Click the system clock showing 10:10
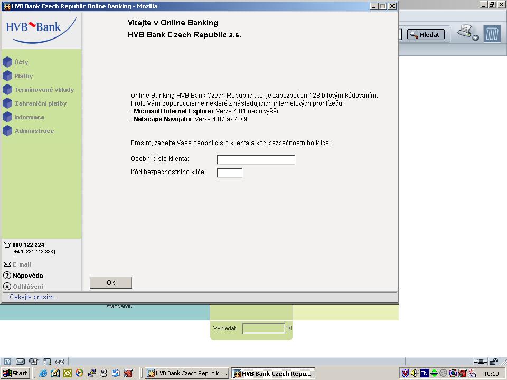The image size is (507, 380). tap(491, 374)
